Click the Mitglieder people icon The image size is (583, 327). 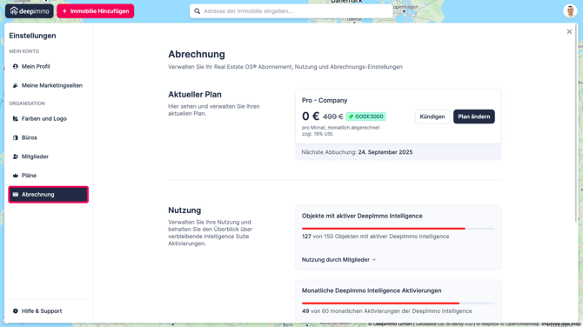(x=16, y=157)
